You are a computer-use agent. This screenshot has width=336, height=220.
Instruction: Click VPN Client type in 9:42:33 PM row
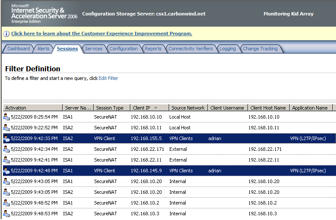click(105, 138)
